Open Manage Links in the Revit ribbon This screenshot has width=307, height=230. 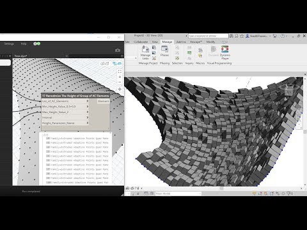click(145, 52)
